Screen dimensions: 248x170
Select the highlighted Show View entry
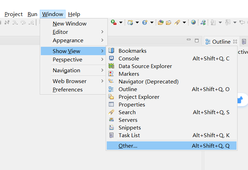(x=73, y=51)
